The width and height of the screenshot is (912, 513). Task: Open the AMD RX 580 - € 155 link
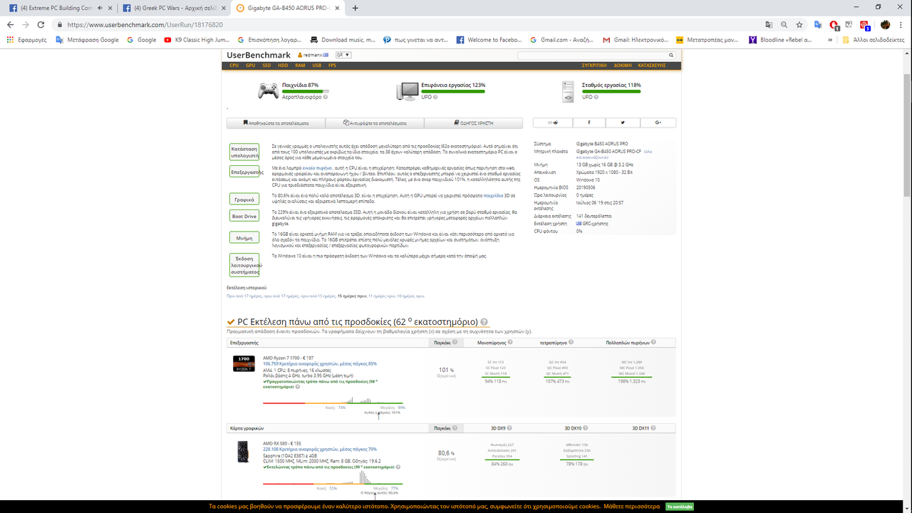(282, 443)
